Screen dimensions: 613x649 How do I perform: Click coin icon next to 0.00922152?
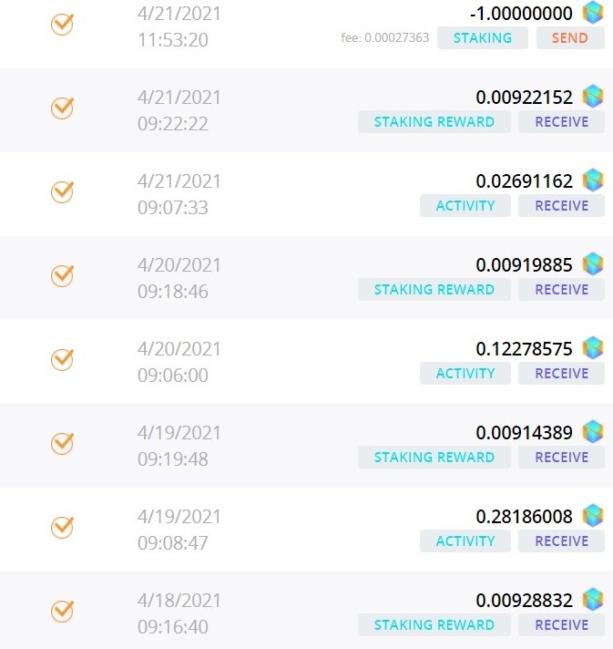593,96
